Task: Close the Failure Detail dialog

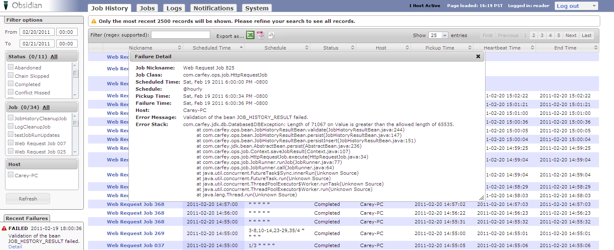Action: click(x=478, y=57)
